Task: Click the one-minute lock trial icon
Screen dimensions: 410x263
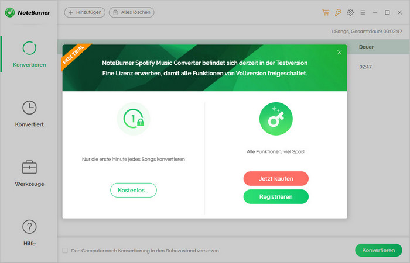Action: 134,119
